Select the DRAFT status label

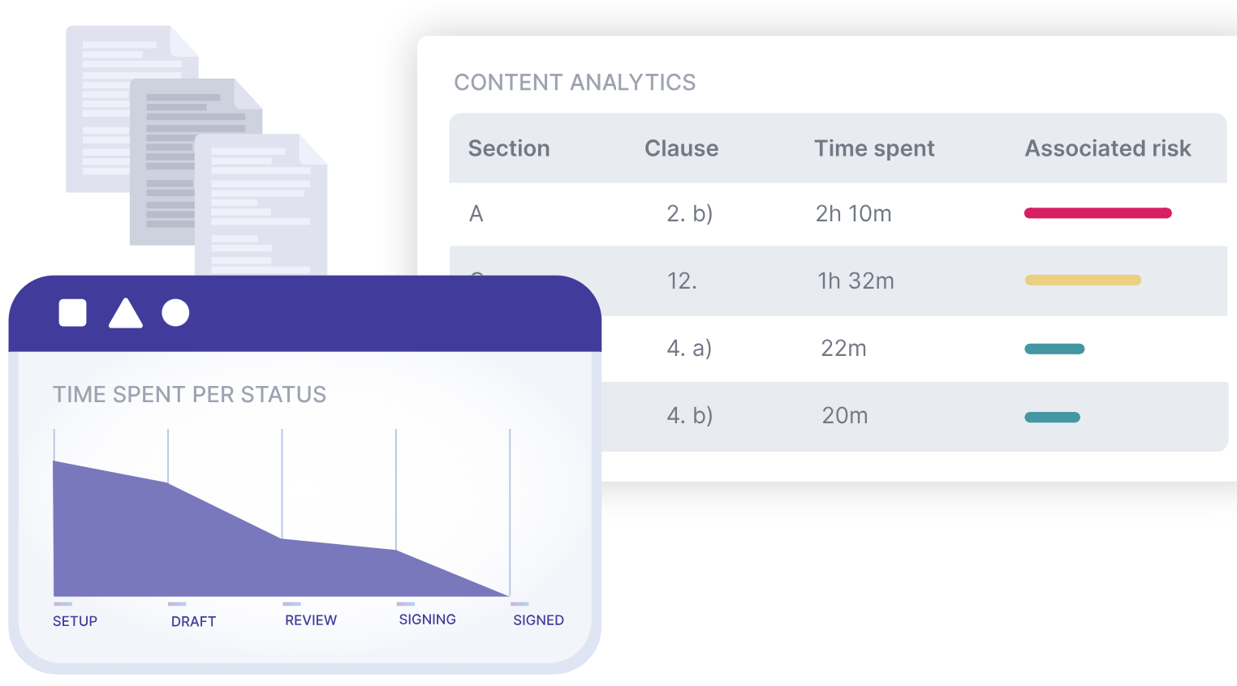tap(193, 621)
